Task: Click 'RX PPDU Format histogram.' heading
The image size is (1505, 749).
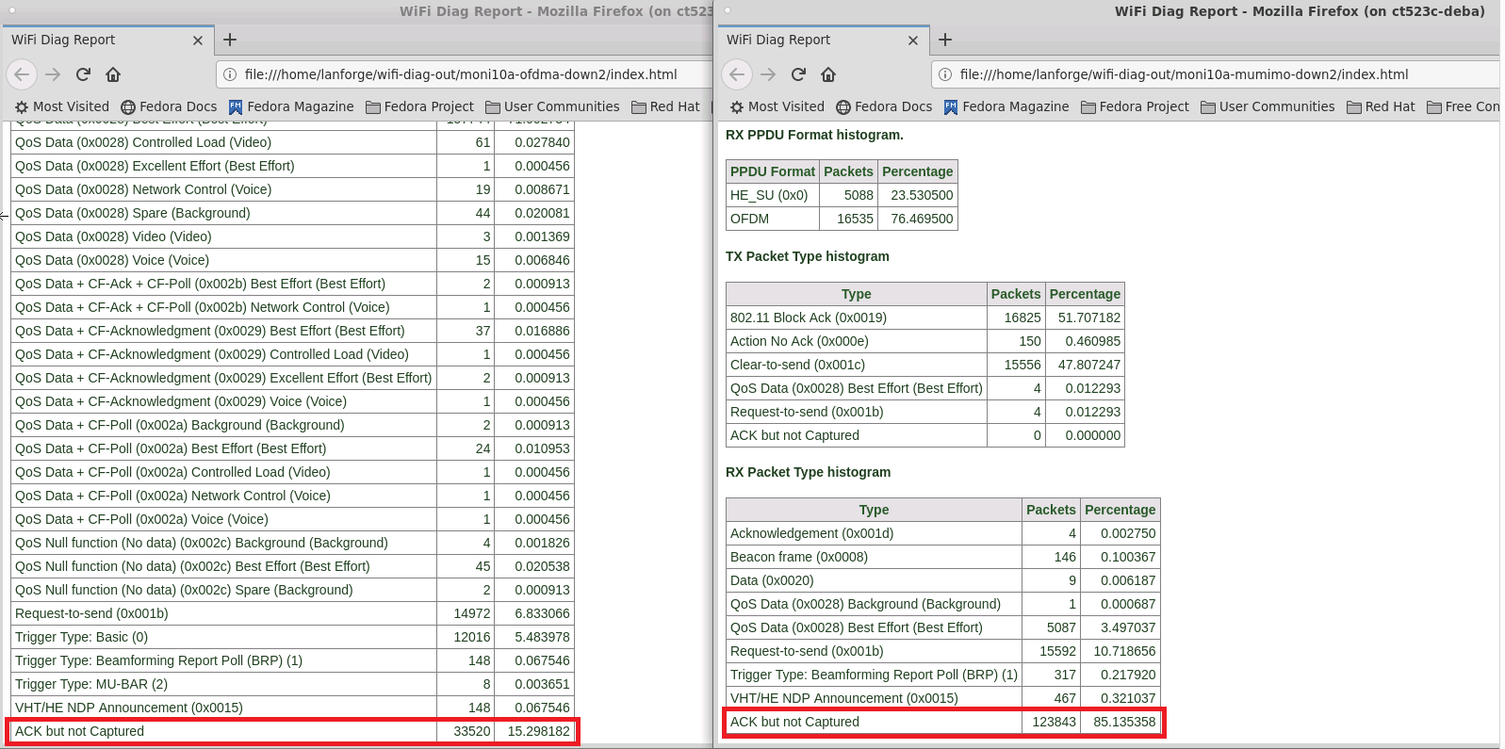Action: click(x=814, y=135)
